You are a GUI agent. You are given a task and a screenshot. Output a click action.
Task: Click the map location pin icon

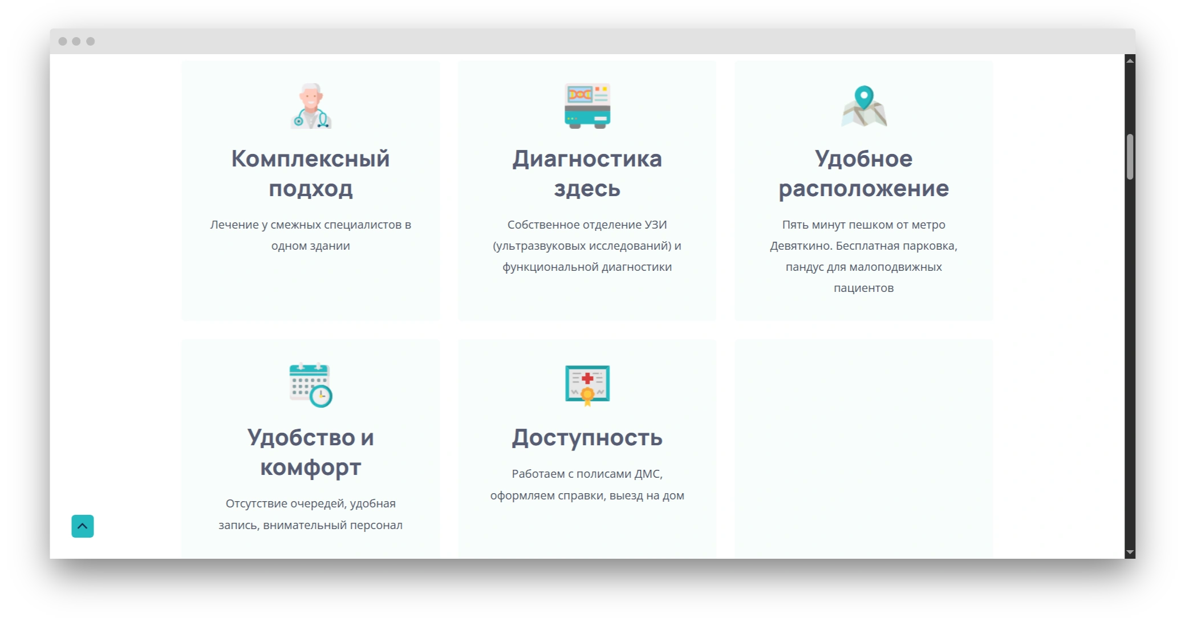[864, 106]
